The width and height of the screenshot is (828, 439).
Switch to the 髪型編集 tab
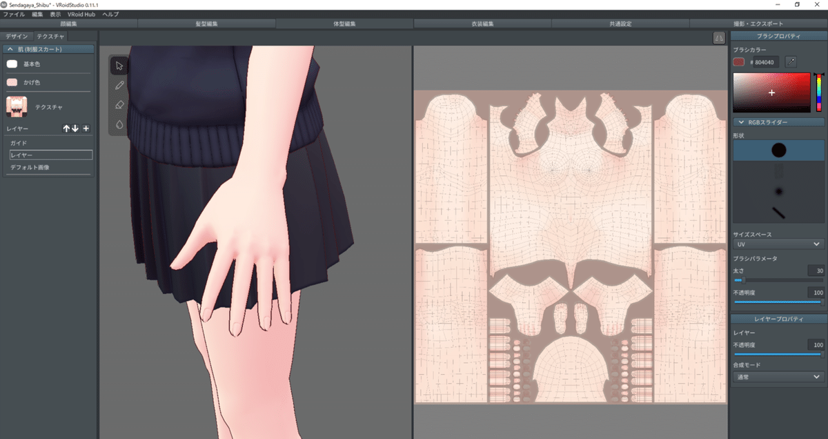[x=207, y=23]
